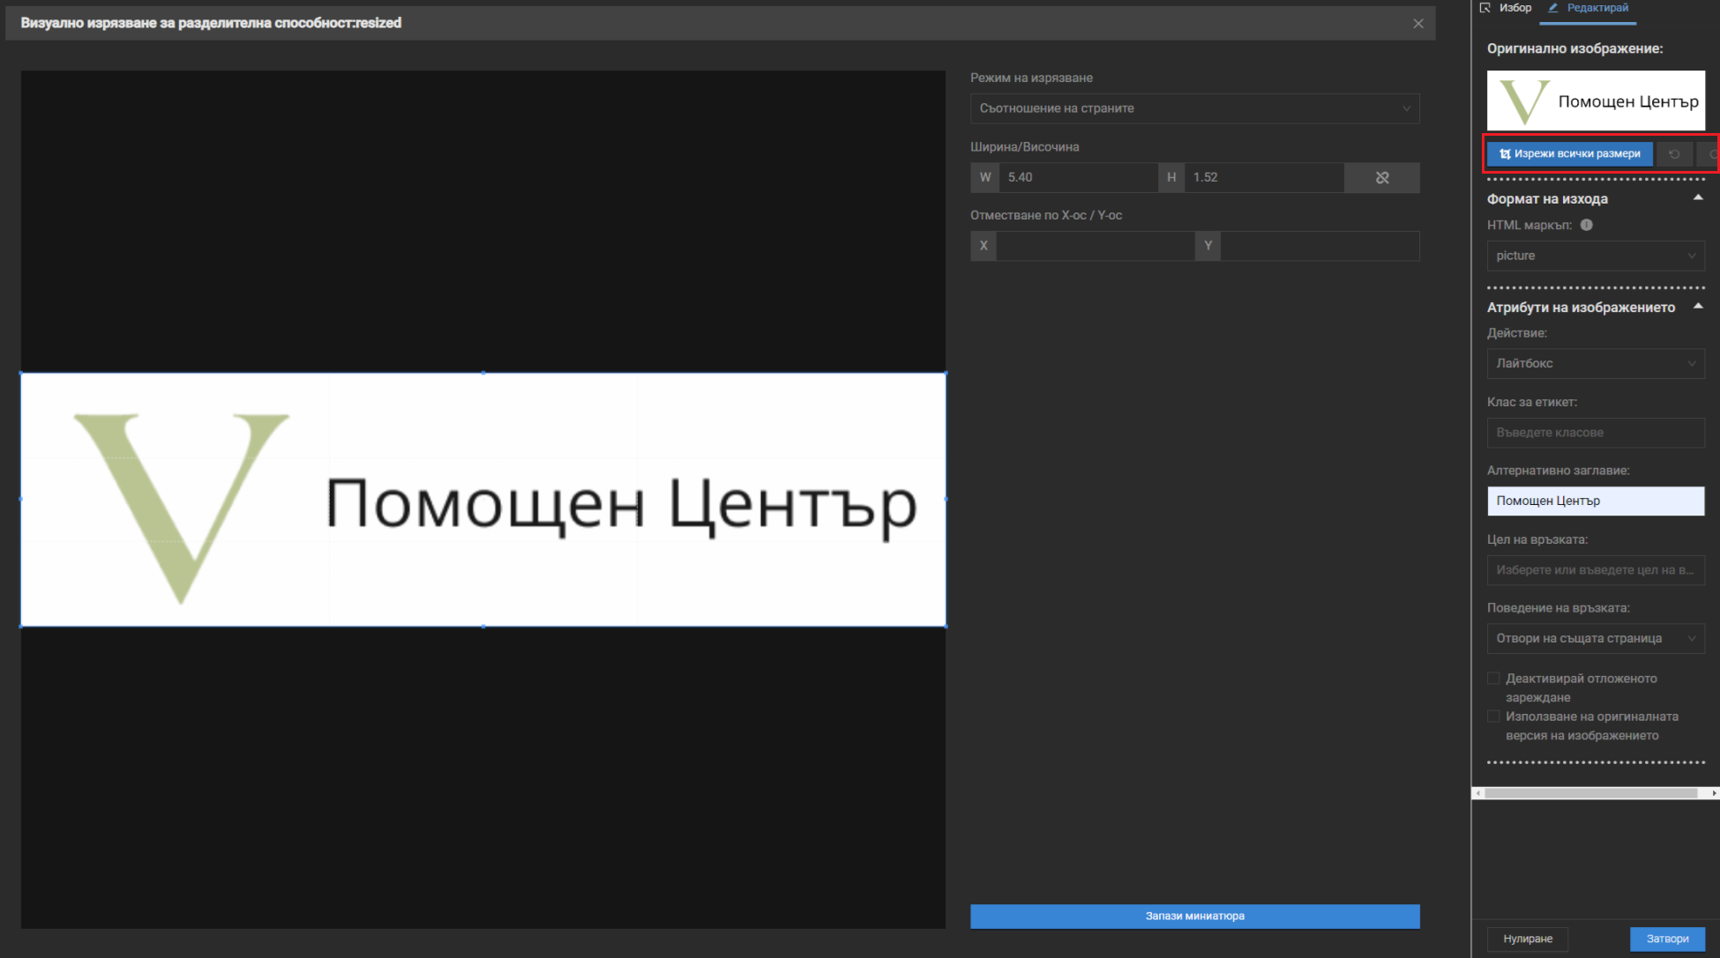1720x958 pixels.
Task: Toggle Деактивирай отложеното зареждане checkbox
Action: coord(1493,679)
